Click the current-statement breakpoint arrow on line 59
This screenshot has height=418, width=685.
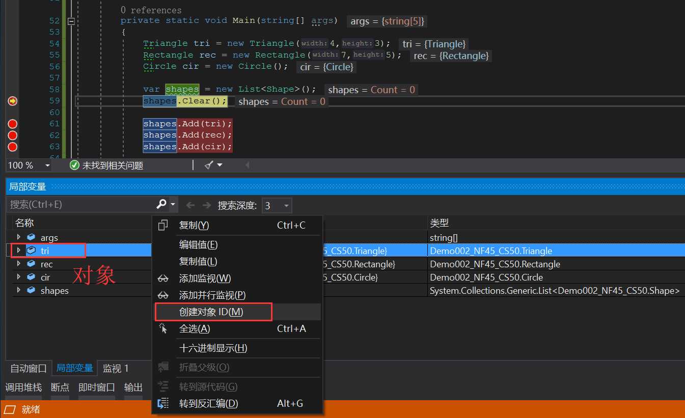(13, 101)
